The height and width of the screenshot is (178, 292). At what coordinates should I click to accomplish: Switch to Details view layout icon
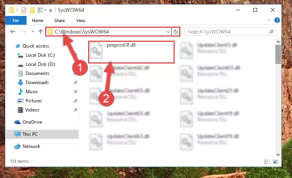[x=267, y=162]
